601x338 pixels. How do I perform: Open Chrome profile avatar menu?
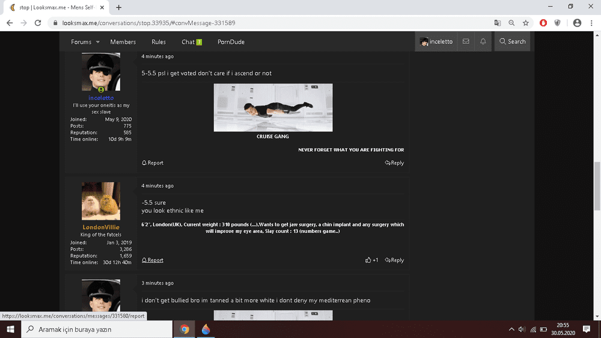click(x=577, y=23)
